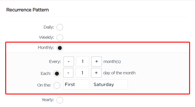Open the Saturday weekday dropdown
The image size is (195, 107).
point(110,85)
